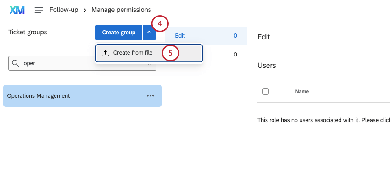The image size is (390, 195).
Task: Click the Ticket groups heading
Action: 28,33
